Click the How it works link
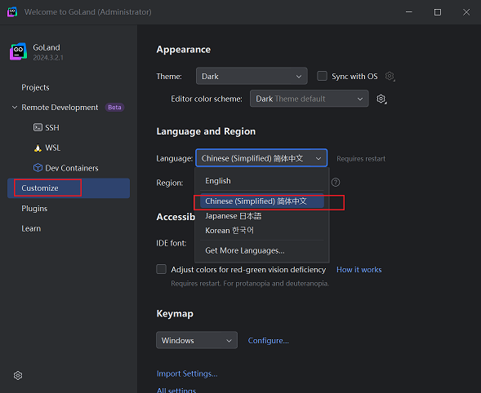 coord(359,270)
